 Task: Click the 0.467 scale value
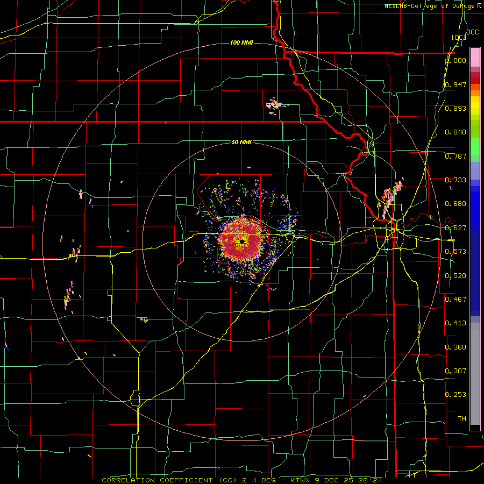point(455,300)
